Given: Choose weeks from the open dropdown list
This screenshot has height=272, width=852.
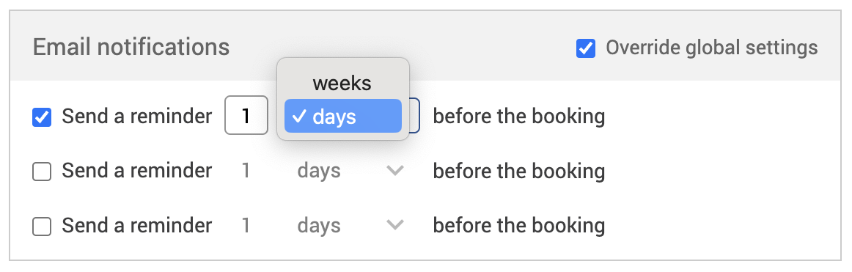Looking at the screenshot, I should [343, 83].
